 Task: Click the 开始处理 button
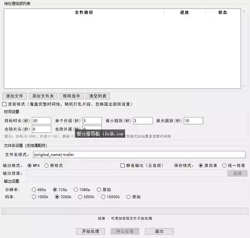tap(90, 231)
